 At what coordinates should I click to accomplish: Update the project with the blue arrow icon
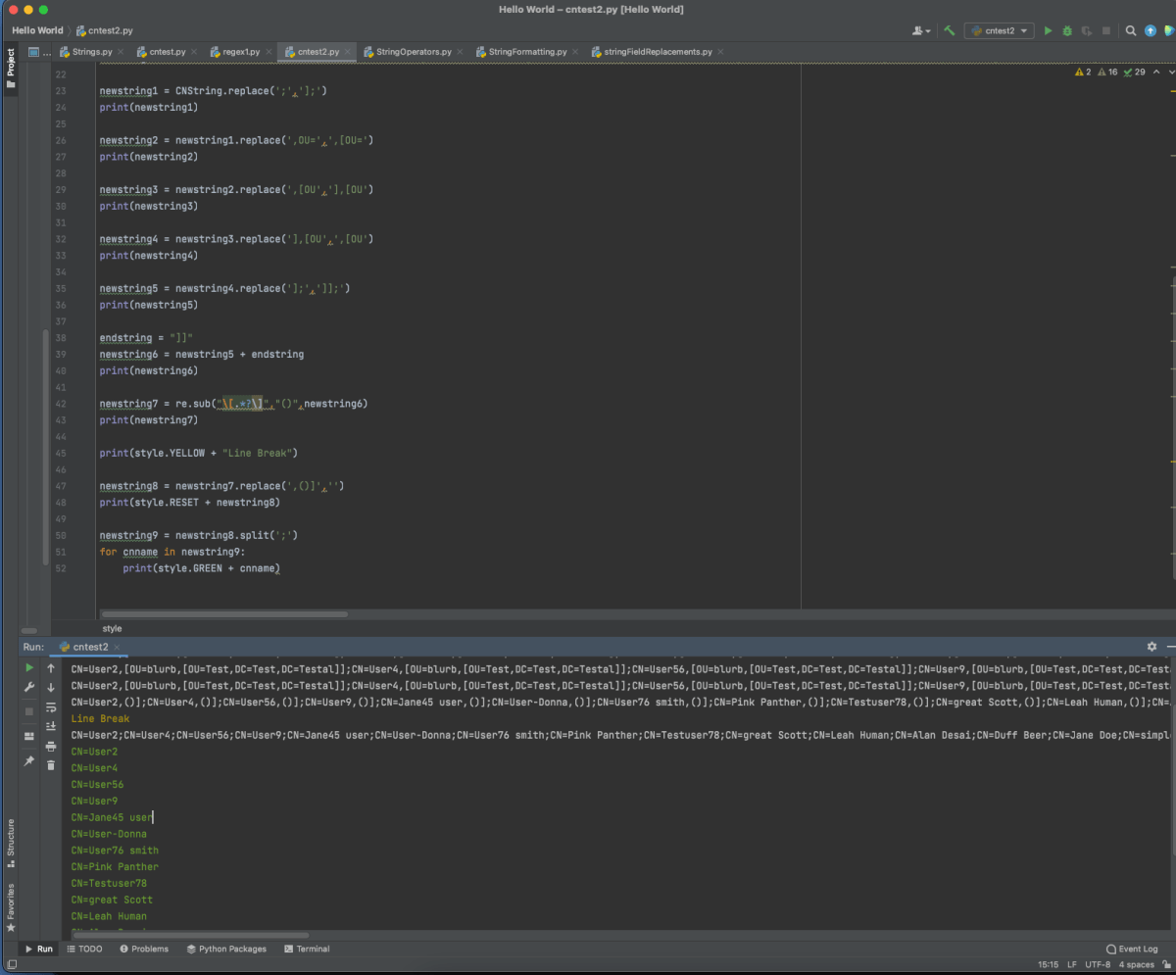pos(1151,30)
